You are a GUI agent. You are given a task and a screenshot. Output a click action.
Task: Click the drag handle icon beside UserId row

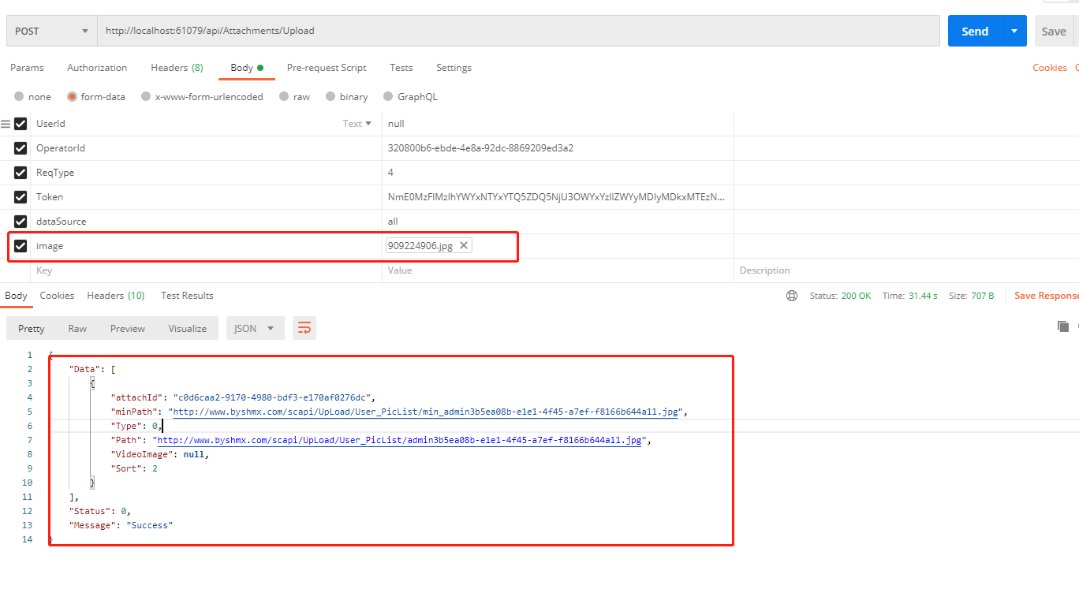tap(6, 124)
